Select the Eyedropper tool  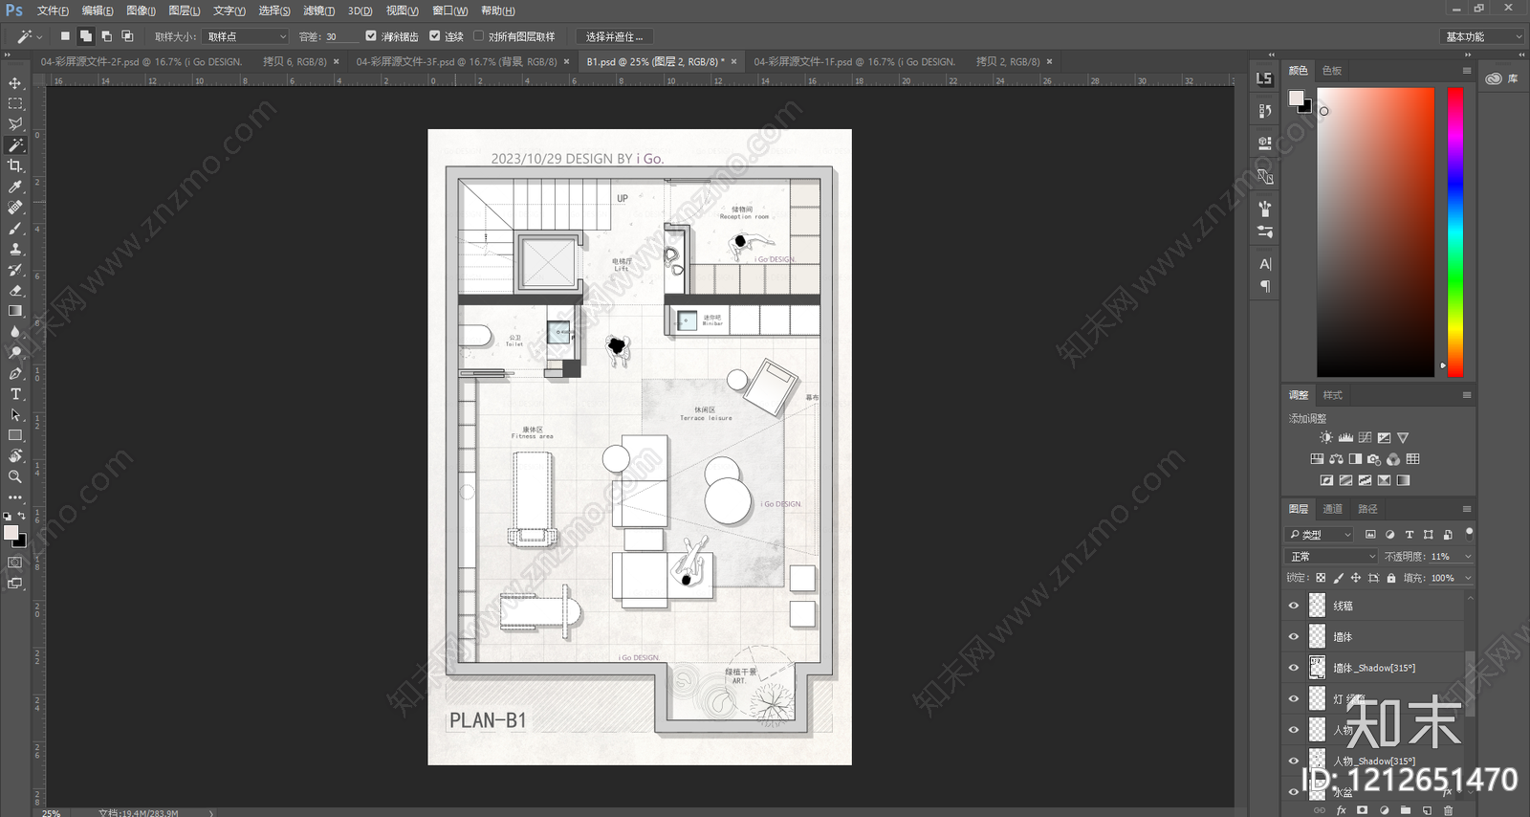point(15,187)
